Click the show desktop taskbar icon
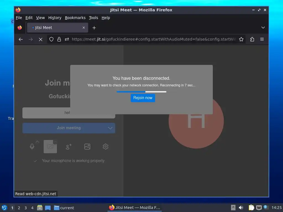 (48, 208)
